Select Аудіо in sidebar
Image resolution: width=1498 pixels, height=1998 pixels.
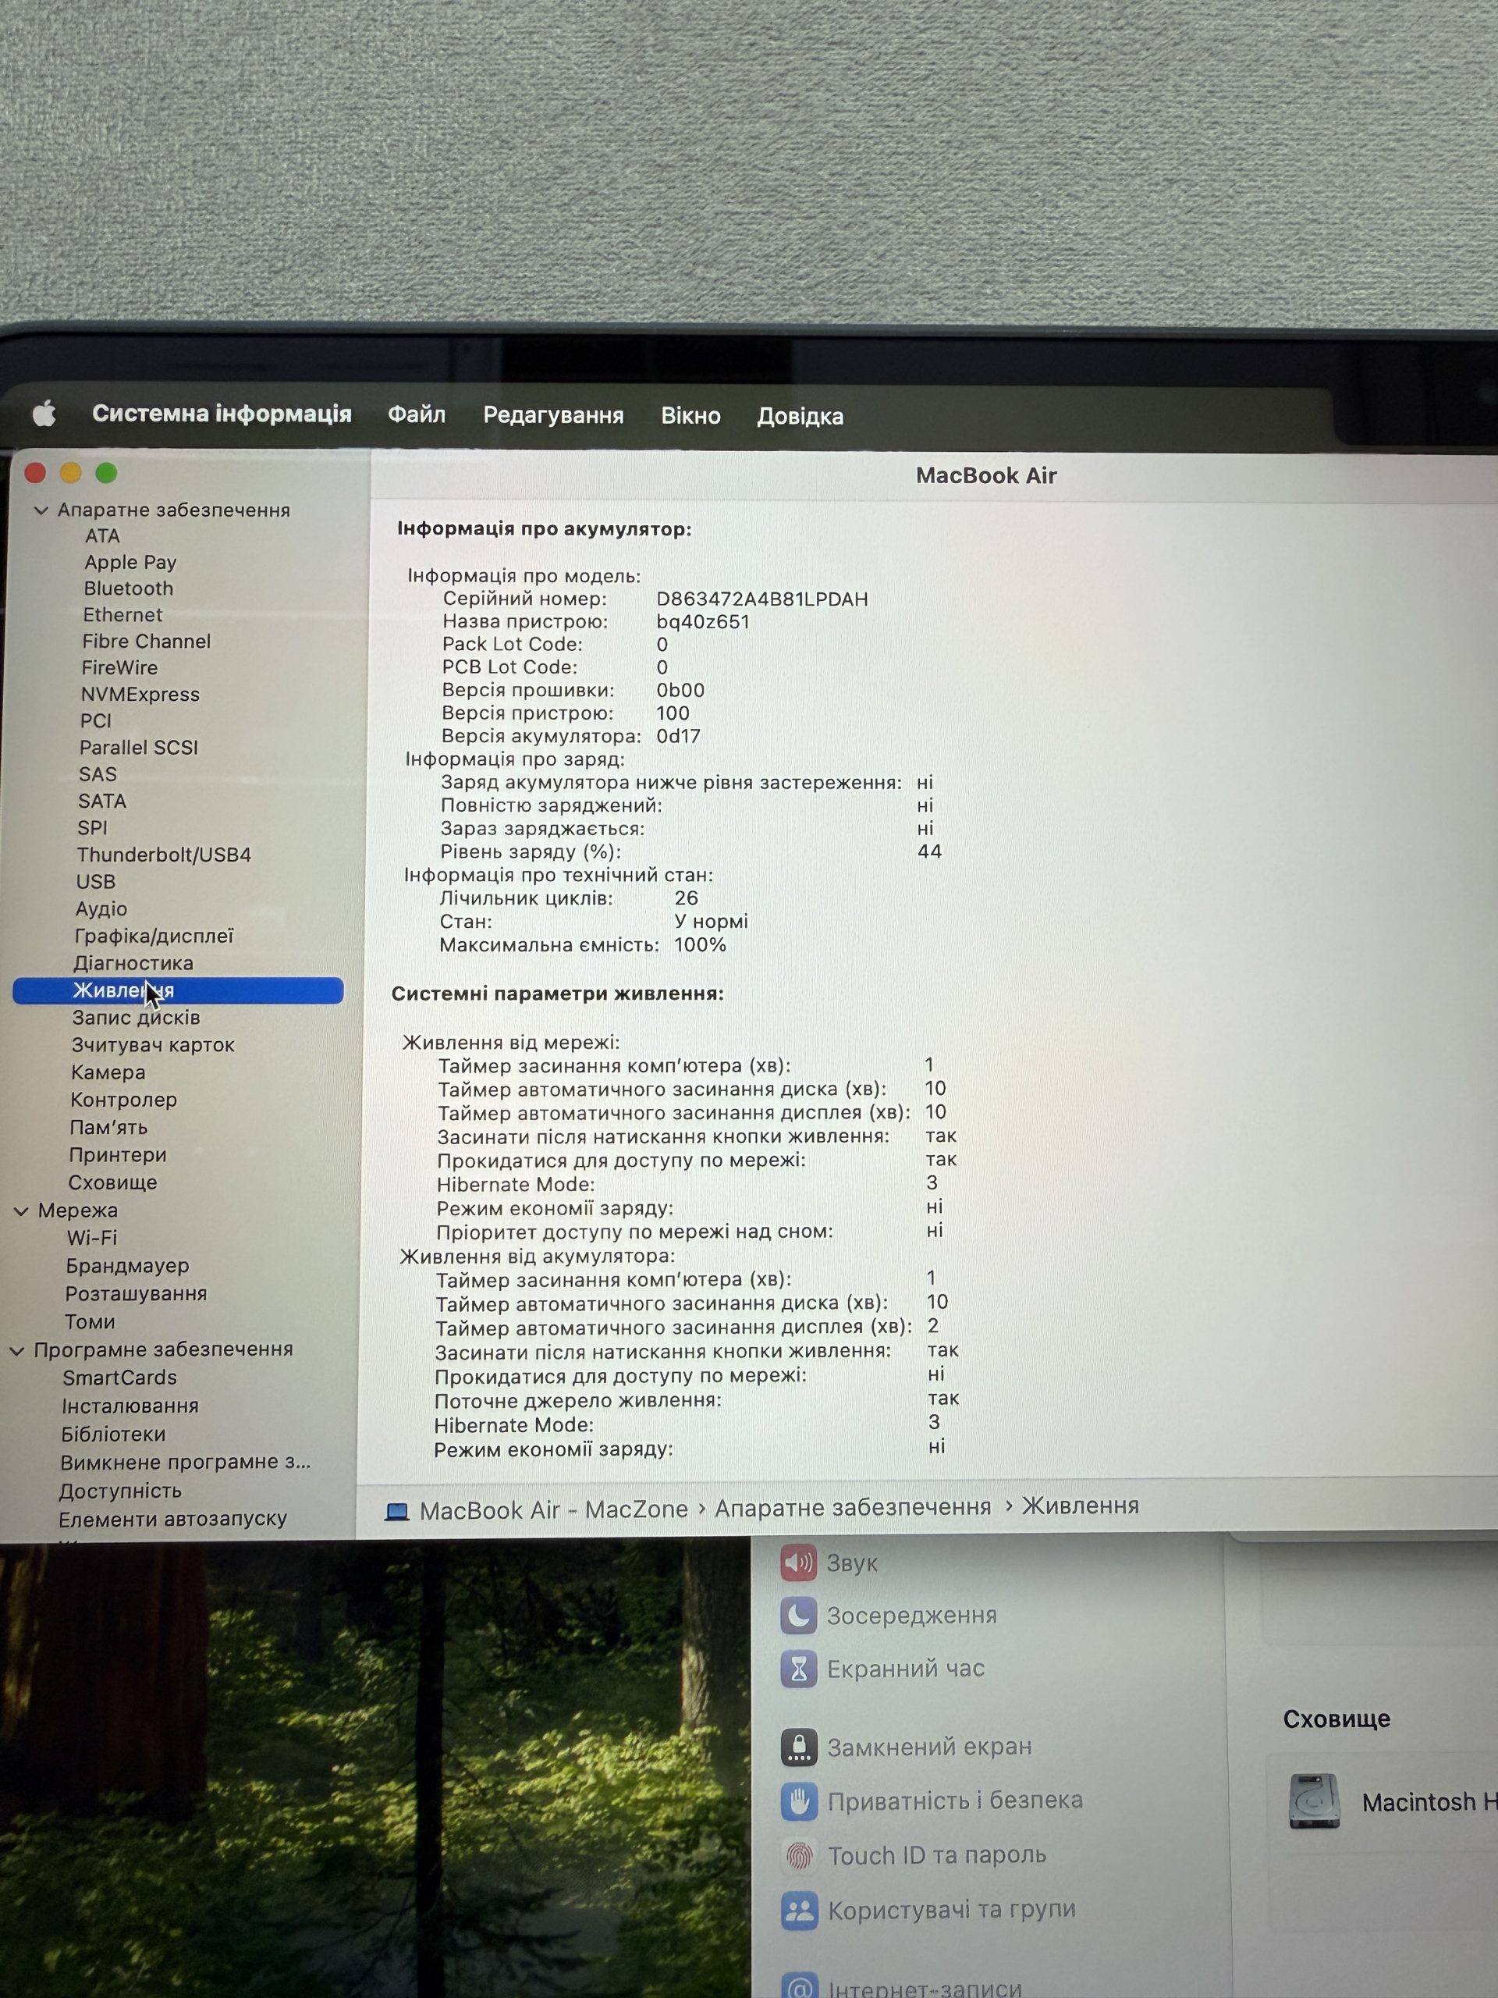[101, 908]
